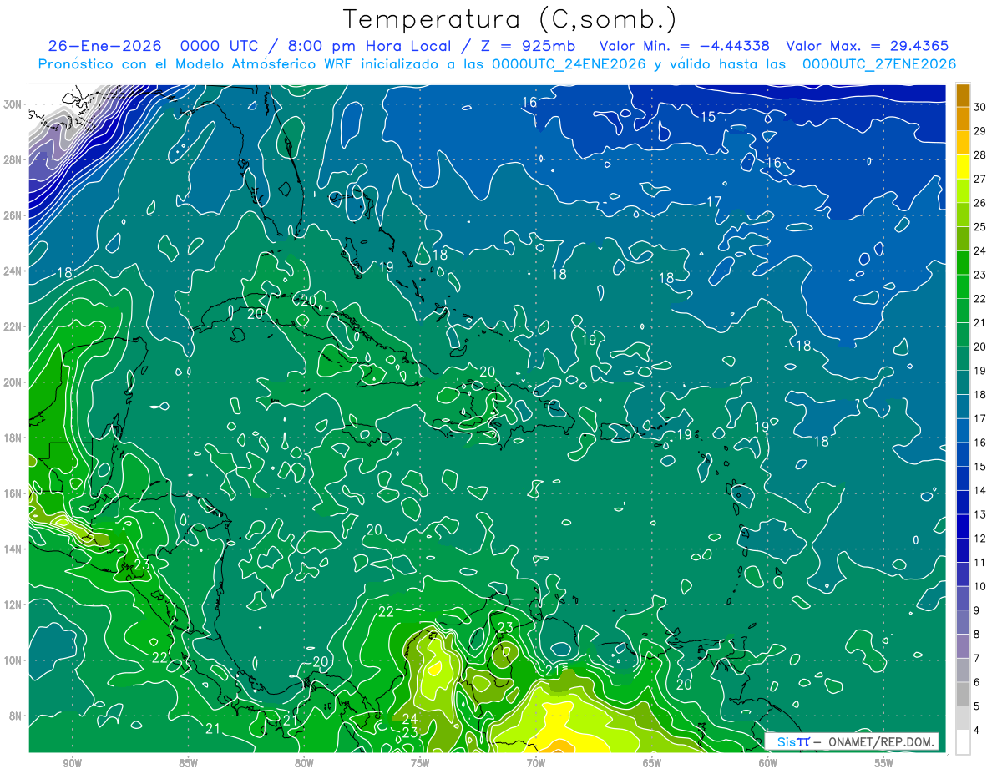The width and height of the screenshot is (1002, 774).
Task: Click the color scale value "26"
Action: tap(980, 203)
